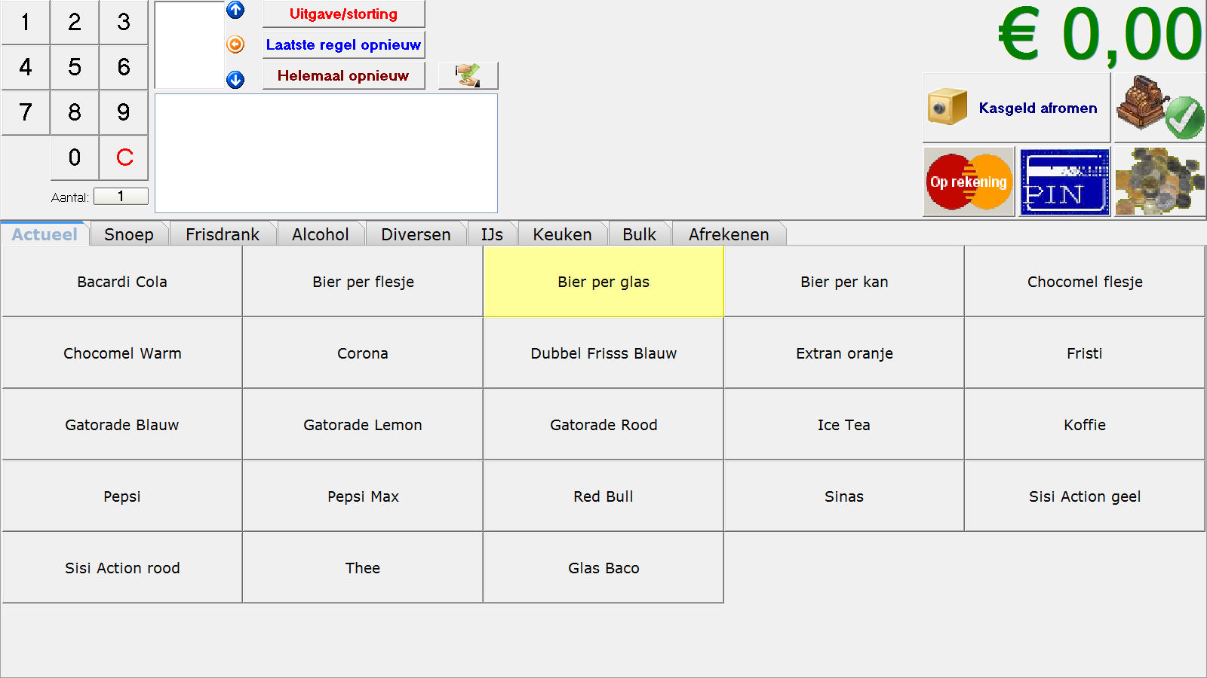Add Pepsi product

coord(122,496)
